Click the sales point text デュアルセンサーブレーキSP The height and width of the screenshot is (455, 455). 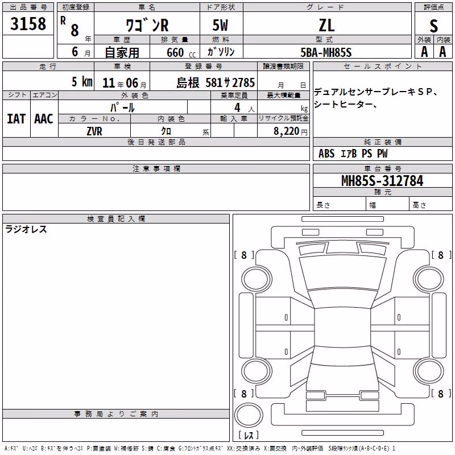pyautogui.click(x=376, y=92)
